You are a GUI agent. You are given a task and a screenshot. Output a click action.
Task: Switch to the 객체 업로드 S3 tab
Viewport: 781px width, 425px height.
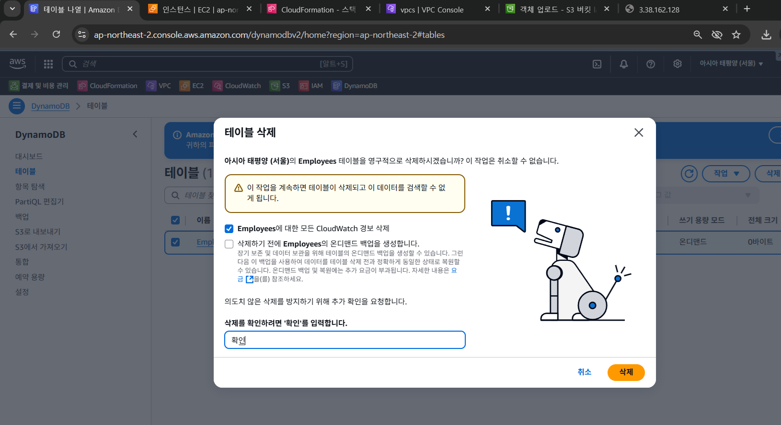click(557, 9)
